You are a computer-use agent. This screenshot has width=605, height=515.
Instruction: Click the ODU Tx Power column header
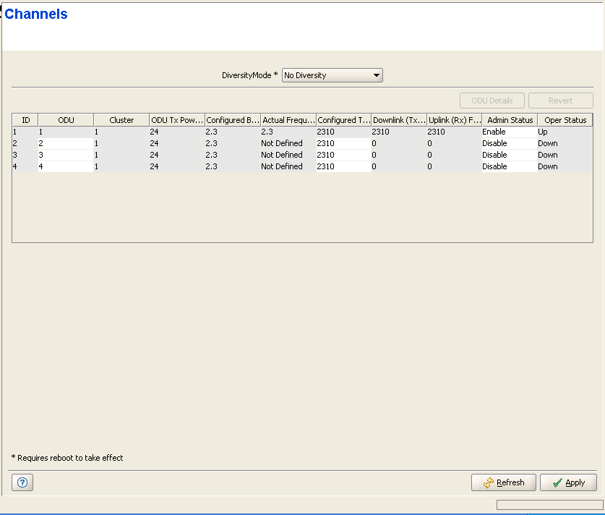177,120
